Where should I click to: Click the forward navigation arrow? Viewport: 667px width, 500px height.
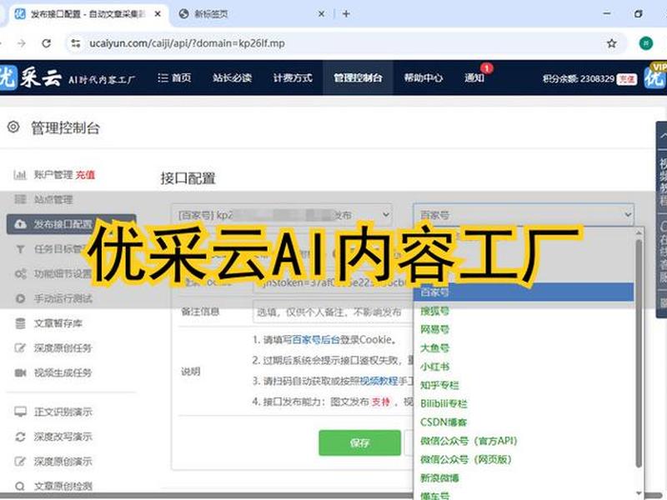(22, 43)
